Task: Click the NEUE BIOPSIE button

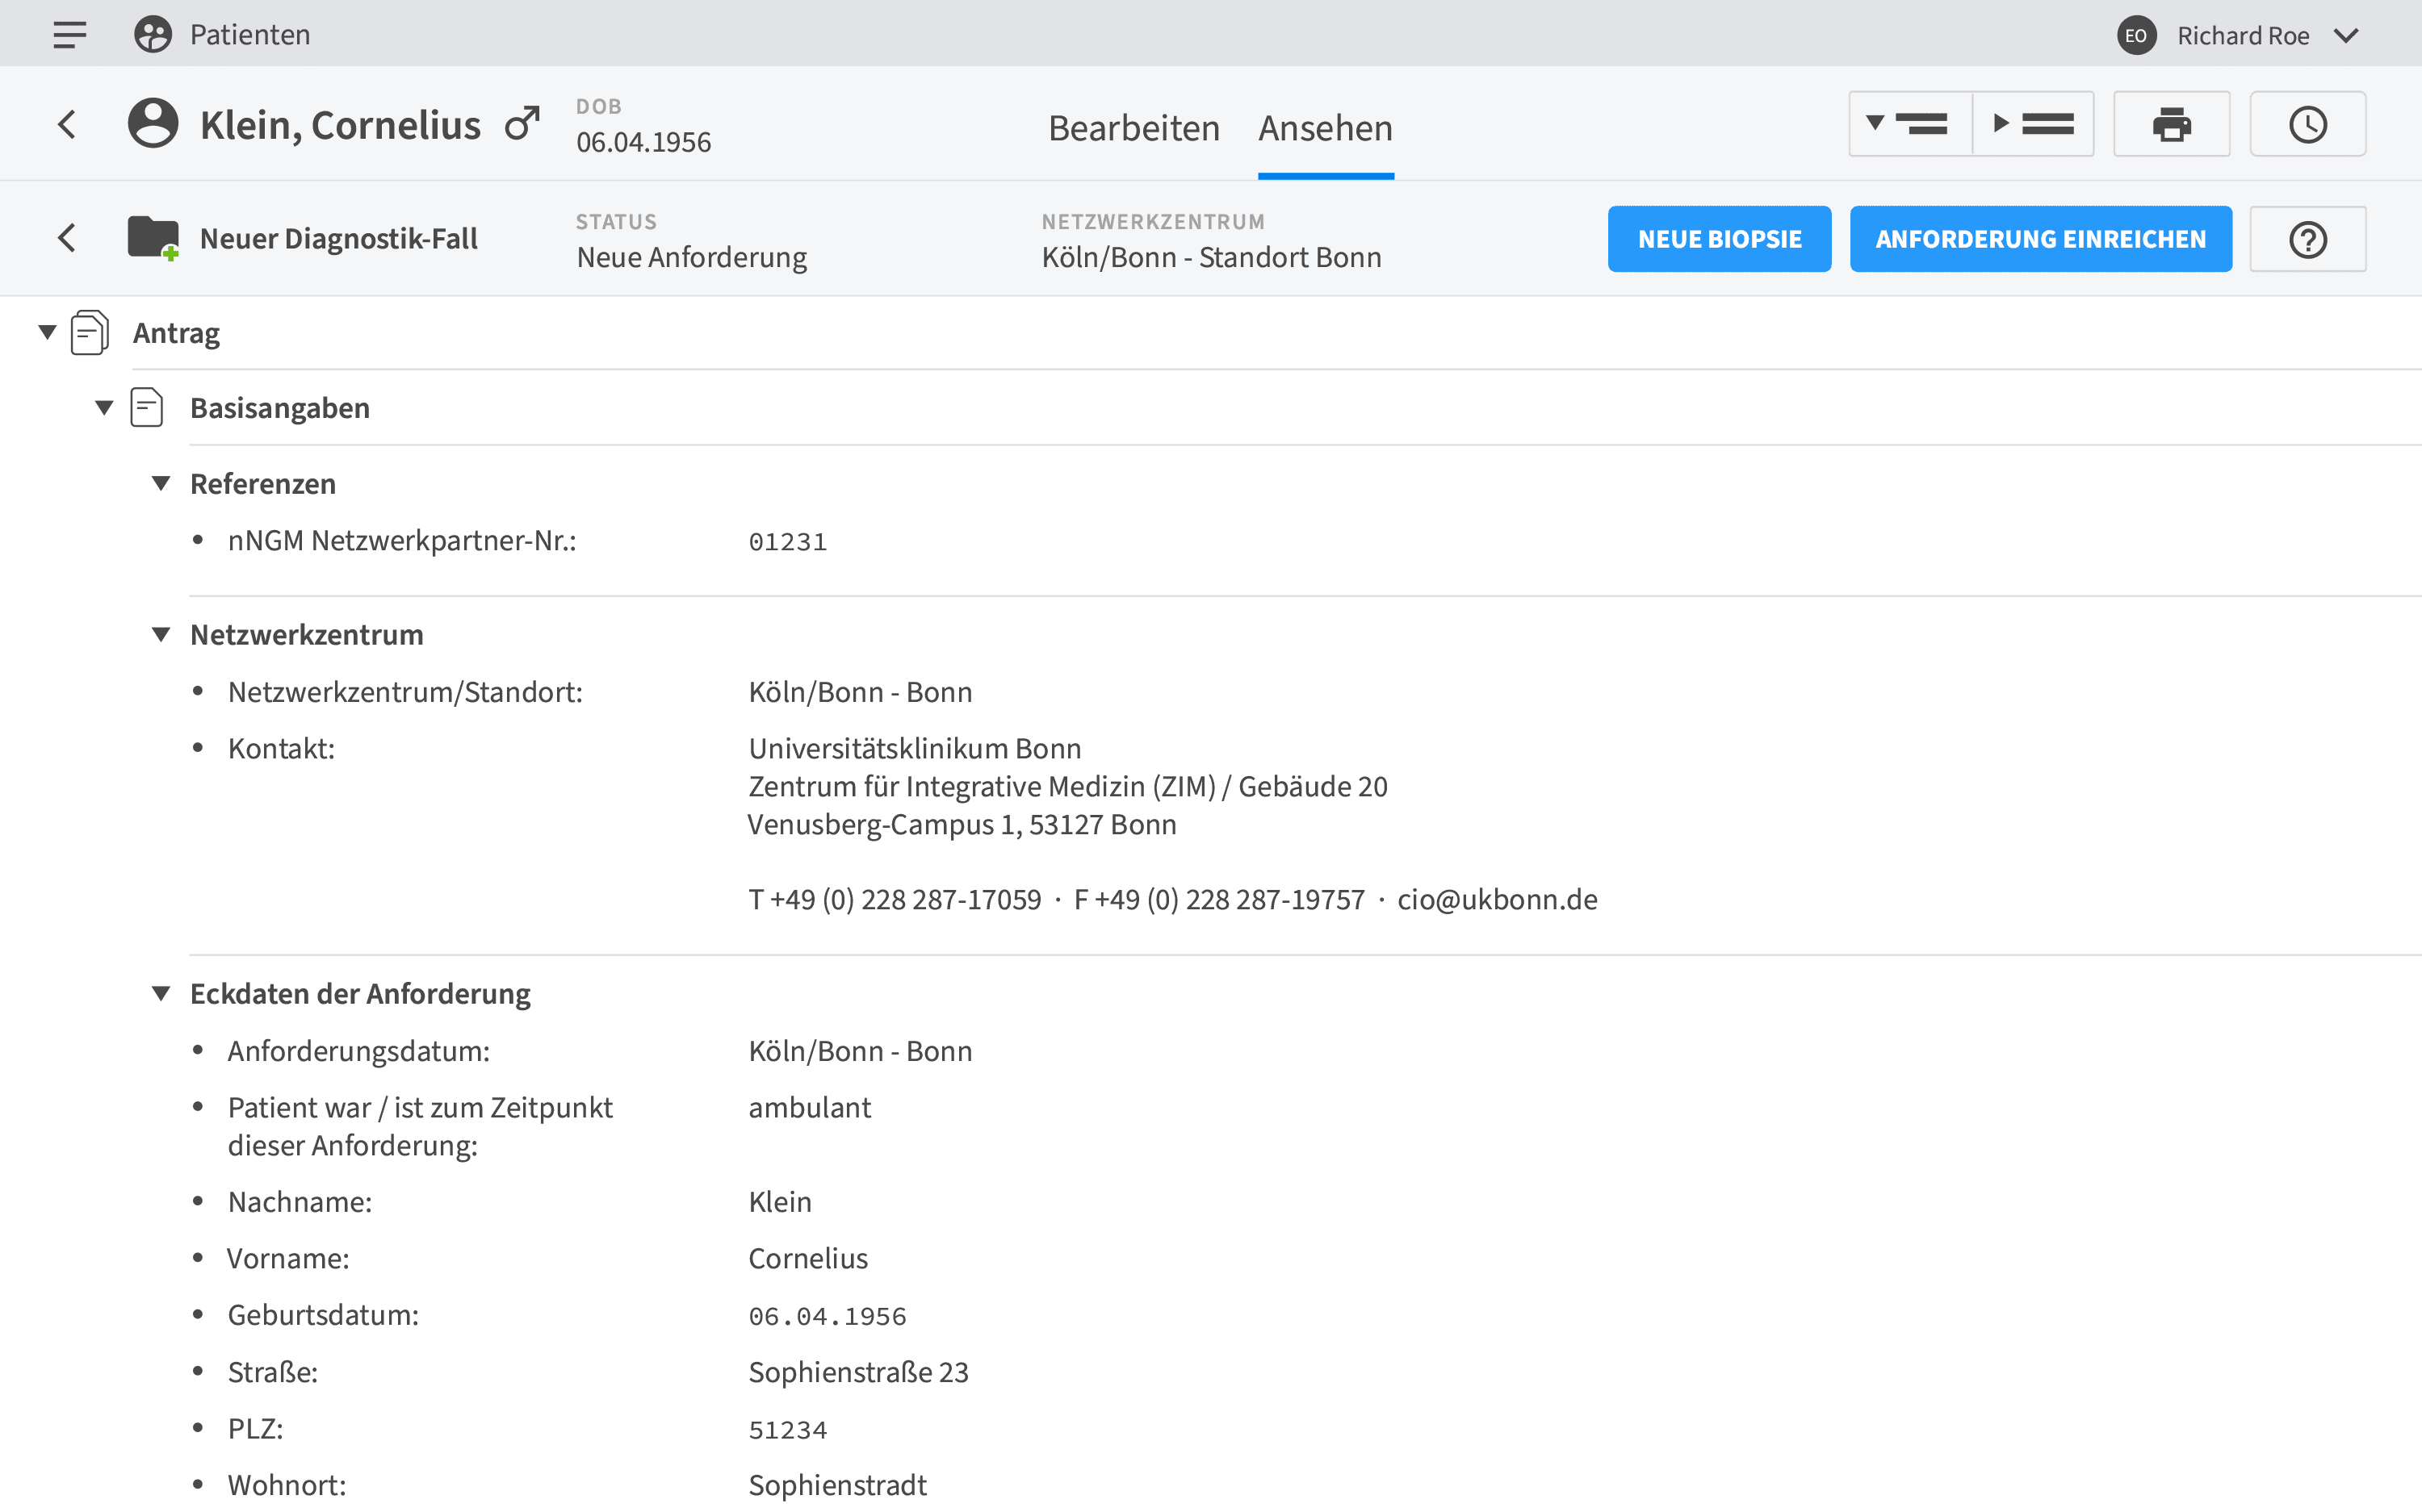Action: click(1719, 238)
